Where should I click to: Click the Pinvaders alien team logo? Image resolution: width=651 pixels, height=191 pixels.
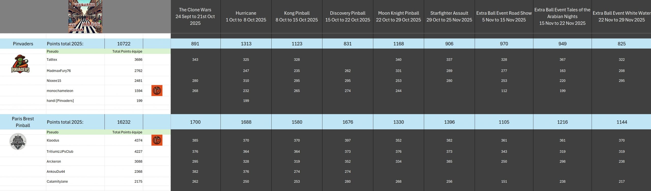pos(20,64)
